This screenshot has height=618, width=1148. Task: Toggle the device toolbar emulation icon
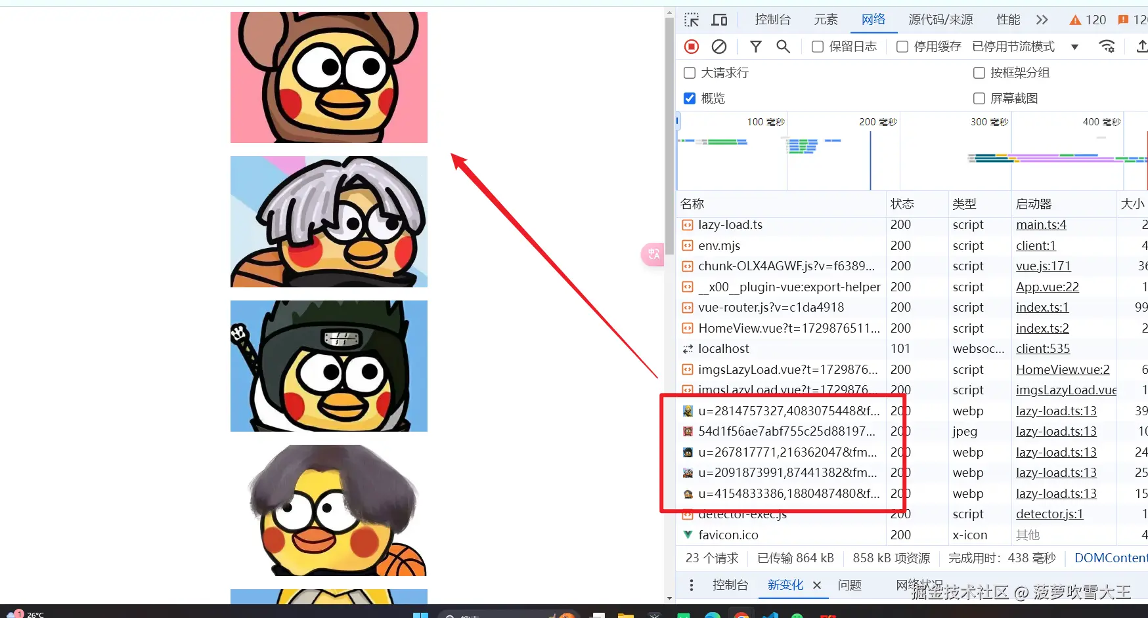pos(719,20)
